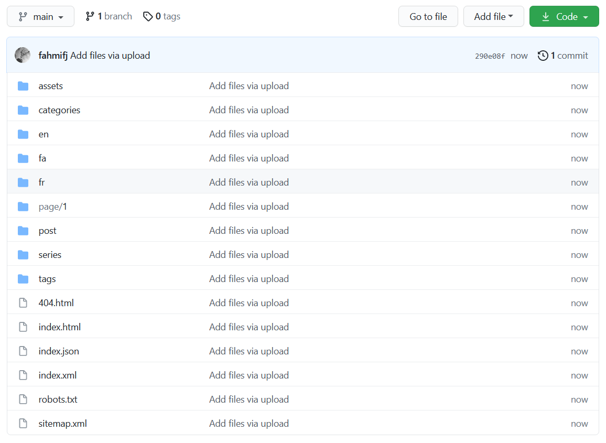Click the file icon beside robots.txt
606x443 pixels.
(x=23, y=399)
